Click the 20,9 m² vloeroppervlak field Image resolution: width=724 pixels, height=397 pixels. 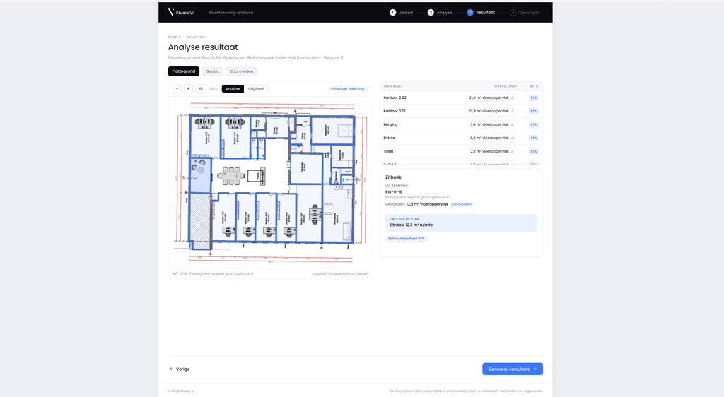click(491, 111)
